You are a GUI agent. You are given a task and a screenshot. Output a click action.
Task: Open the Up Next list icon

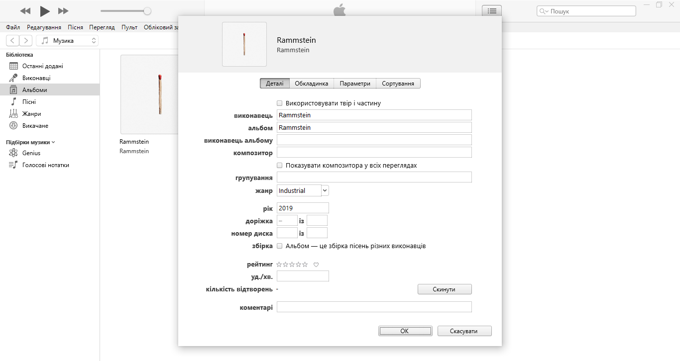492,11
